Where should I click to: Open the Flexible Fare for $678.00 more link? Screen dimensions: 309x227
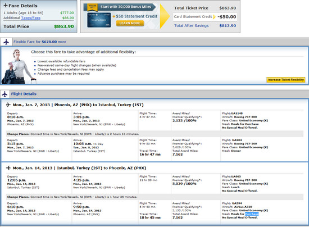(x=40, y=42)
